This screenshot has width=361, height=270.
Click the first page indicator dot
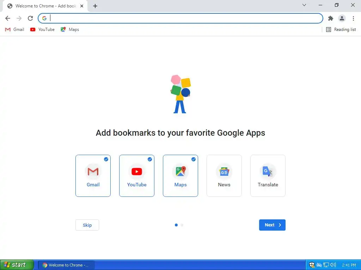pos(176,225)
